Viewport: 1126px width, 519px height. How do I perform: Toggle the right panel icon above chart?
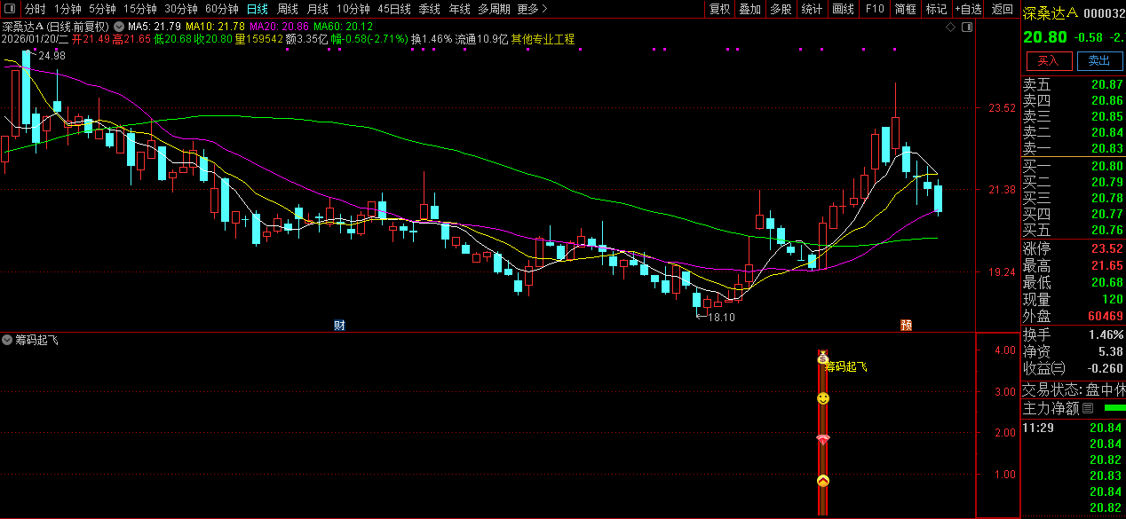[x=967, y=27]
